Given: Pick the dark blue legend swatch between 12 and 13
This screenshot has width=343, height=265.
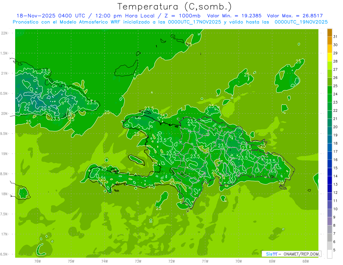Looking at the screenshot, I should pyautogui.click(x=330, y=189).
